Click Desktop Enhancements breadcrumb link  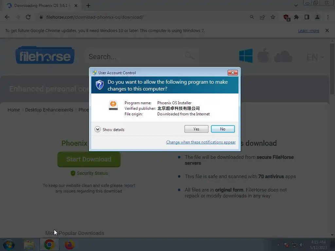tap(49, 110)
